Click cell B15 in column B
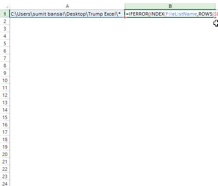This screenshot has height=186, width=218. point(170,117)
